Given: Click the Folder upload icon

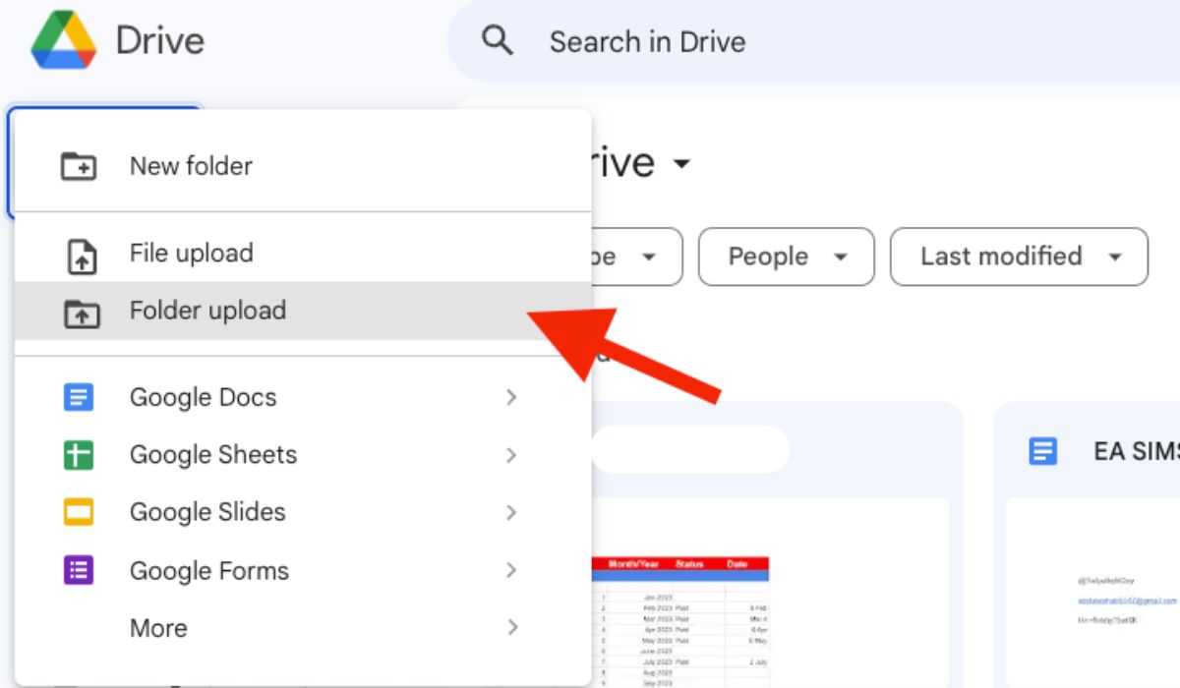Looking at the screenshot, I should pos(81,311).
